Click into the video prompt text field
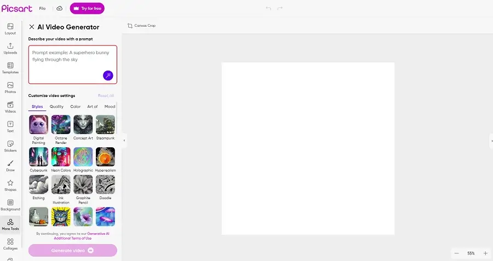The image size is (493, 261). coord(73,65)
